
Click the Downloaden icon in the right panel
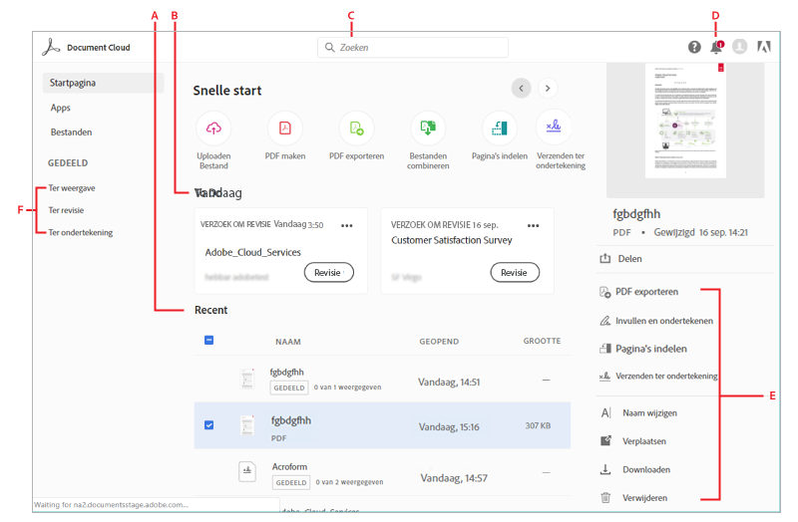(605, 469)
